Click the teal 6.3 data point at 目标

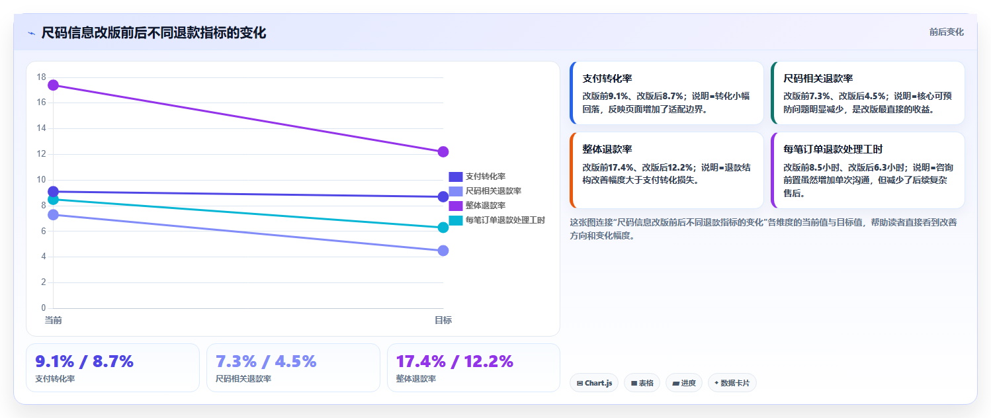tap(443, 228)
